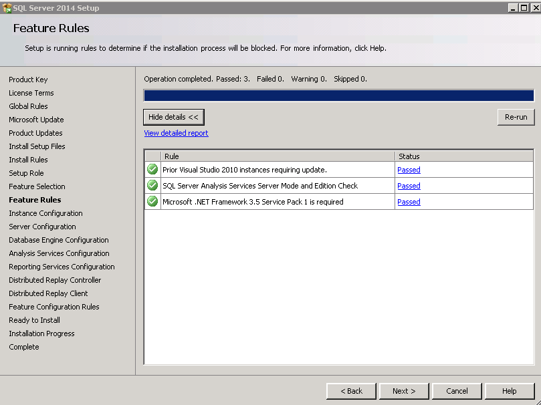This screenshot has width=541, height=405.
Task: Proceed with the Next button
Action: [x=404, y=391]
